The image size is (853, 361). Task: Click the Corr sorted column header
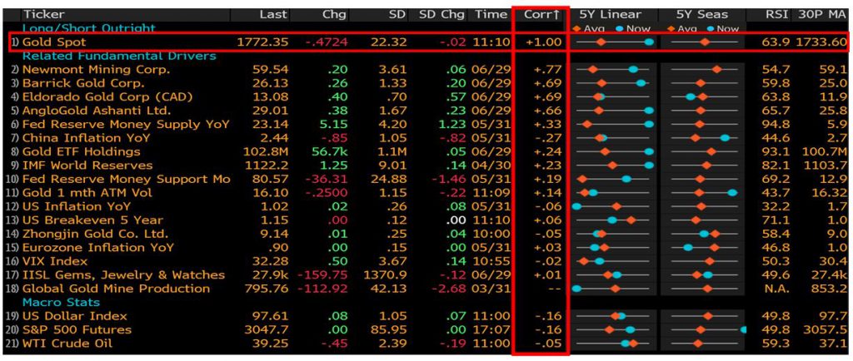point(541,15)
